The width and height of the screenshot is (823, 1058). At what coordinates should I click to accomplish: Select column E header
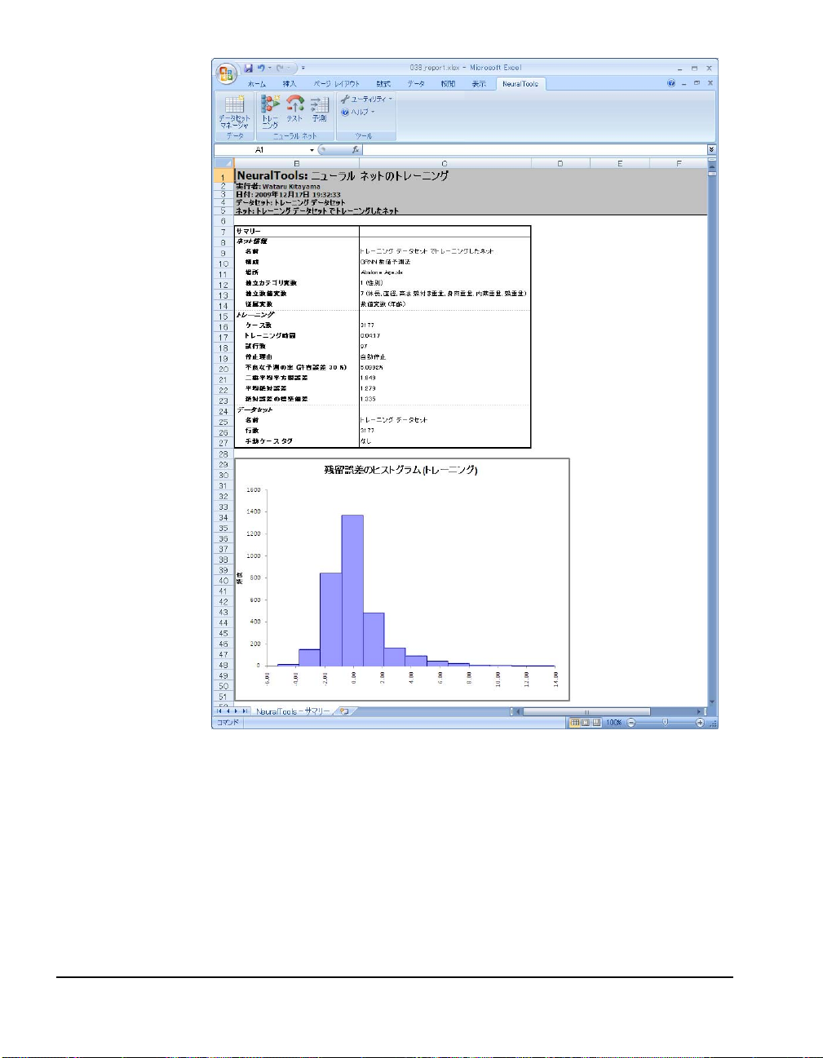pyautogui.click(x=620, y=164)
